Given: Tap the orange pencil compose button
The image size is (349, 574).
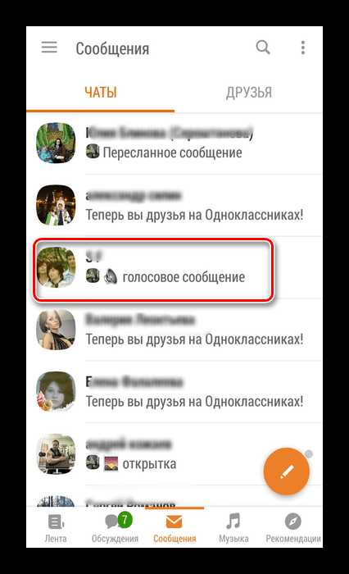Looking at the screenshot, I should point(287,471).
